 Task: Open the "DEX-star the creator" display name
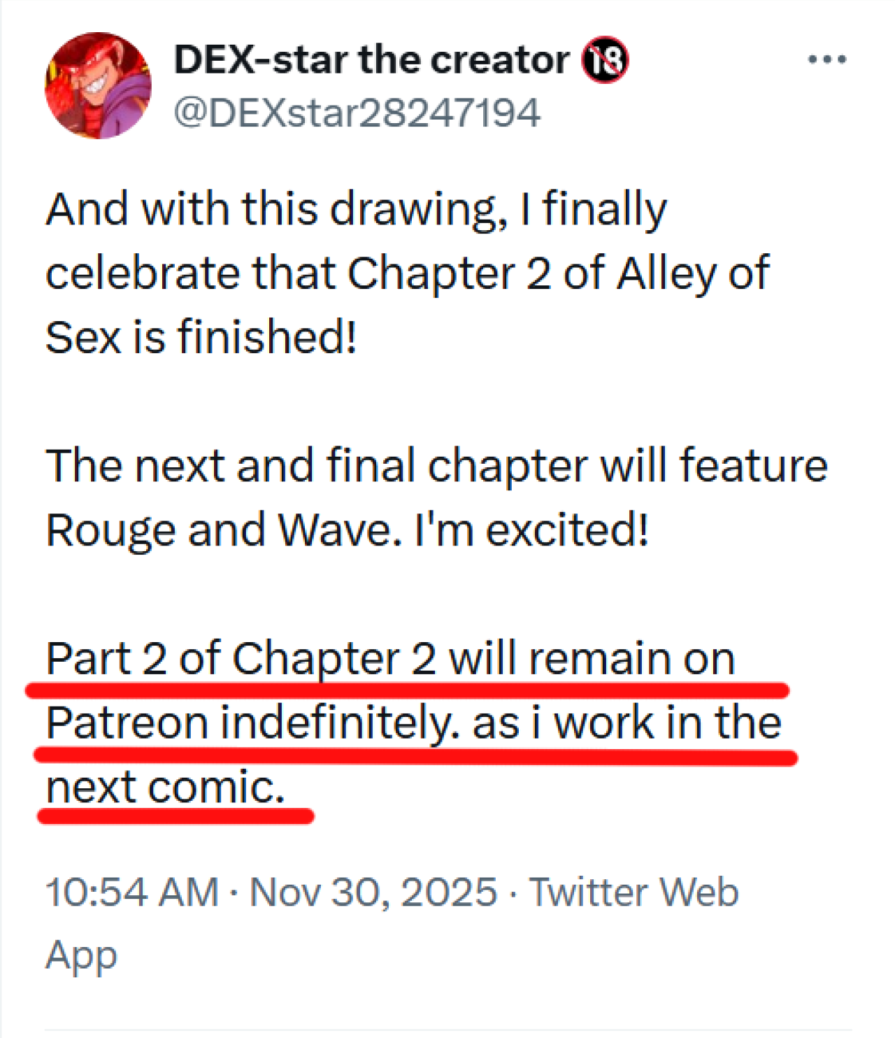pyautogui.click(x=371, y=59)
